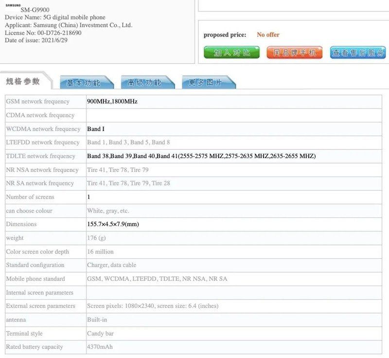Click 'TDLTE network frequency' label

tap(40, 156)
